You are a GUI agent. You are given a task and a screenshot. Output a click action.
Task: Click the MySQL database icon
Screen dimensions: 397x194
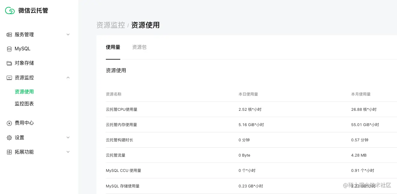coord(9,49)
